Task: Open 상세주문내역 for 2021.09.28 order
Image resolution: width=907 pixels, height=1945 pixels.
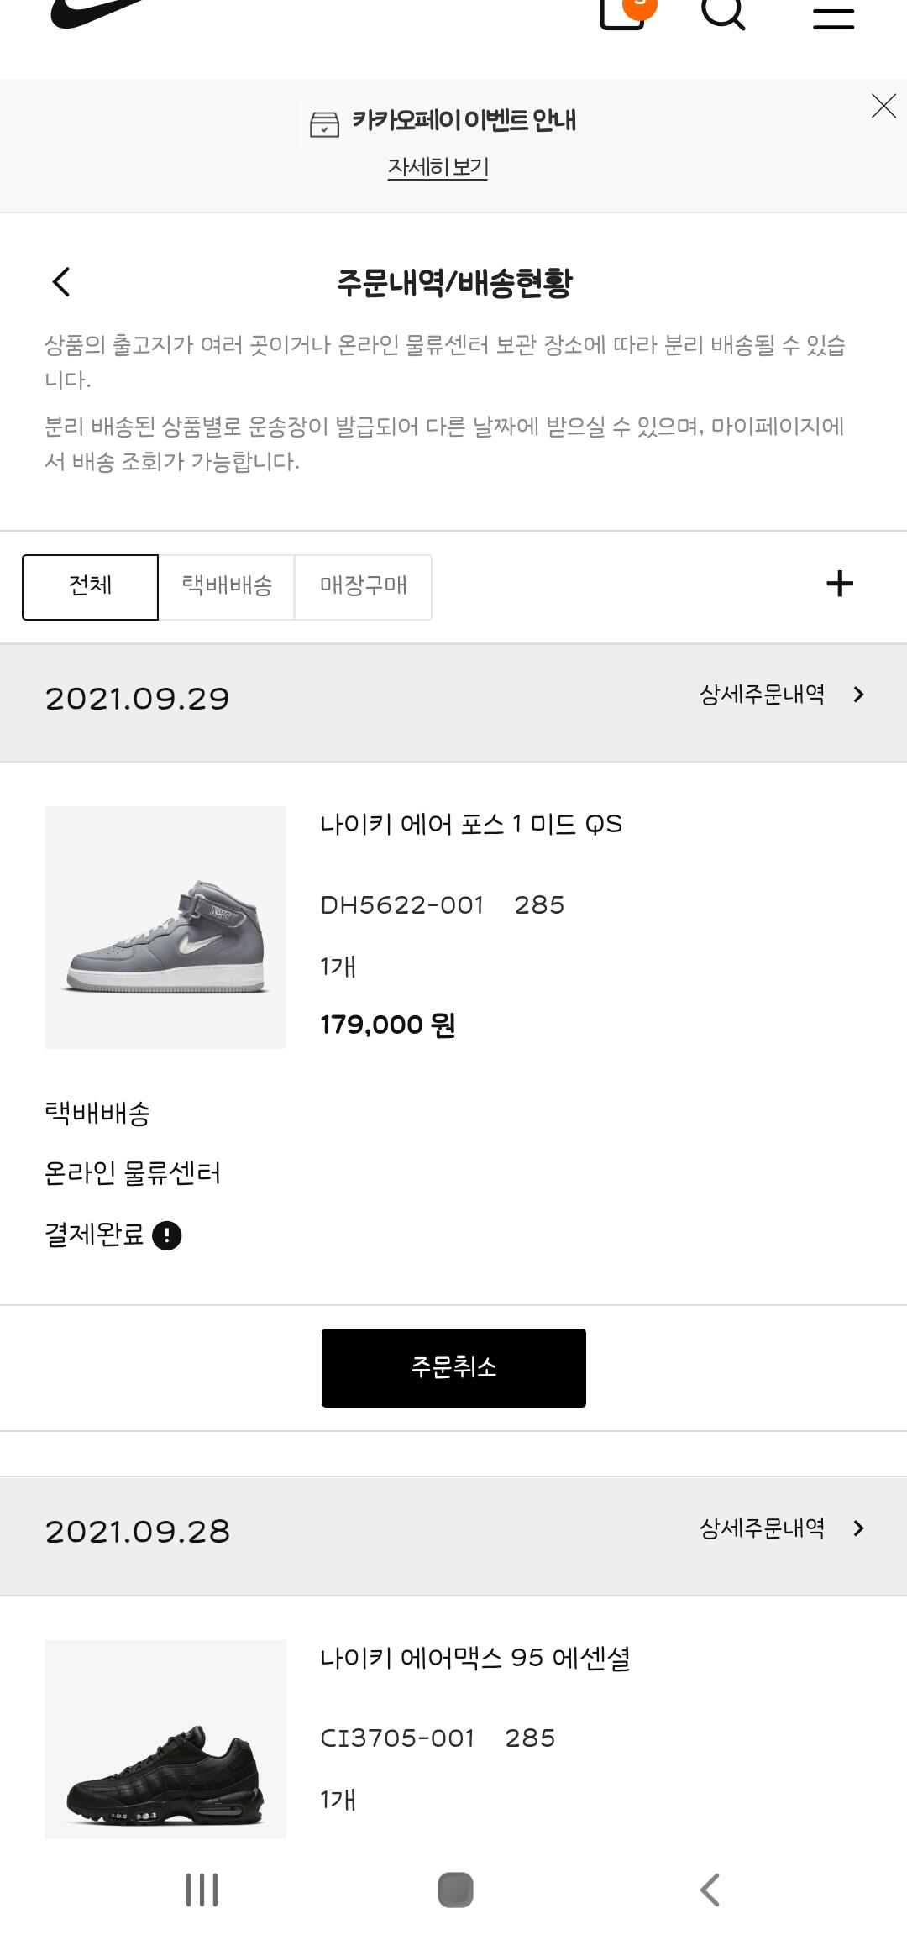Action: pos(781,1528)
